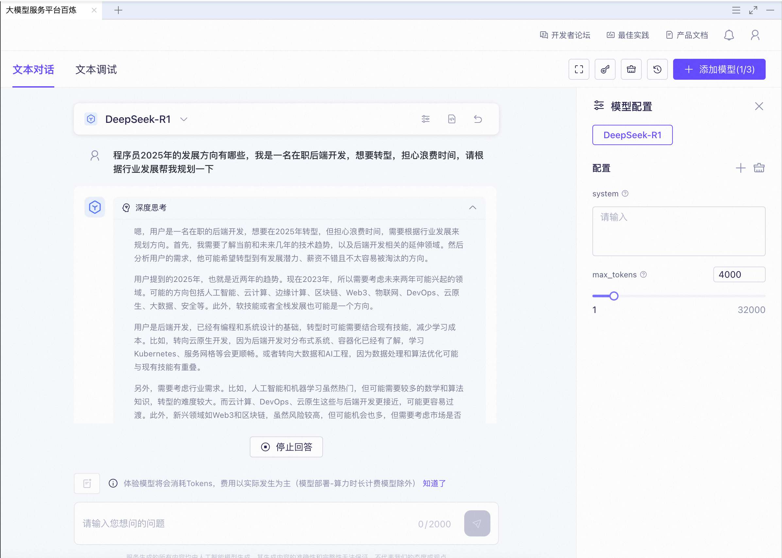The image size is (782, 558).
Task: Click the fullscreen icon in toolbar
Action: (579, 69)
